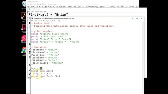168x94 pixels.
Task: Maximize the Program01.py editor window
Action: tap(137, 18)
